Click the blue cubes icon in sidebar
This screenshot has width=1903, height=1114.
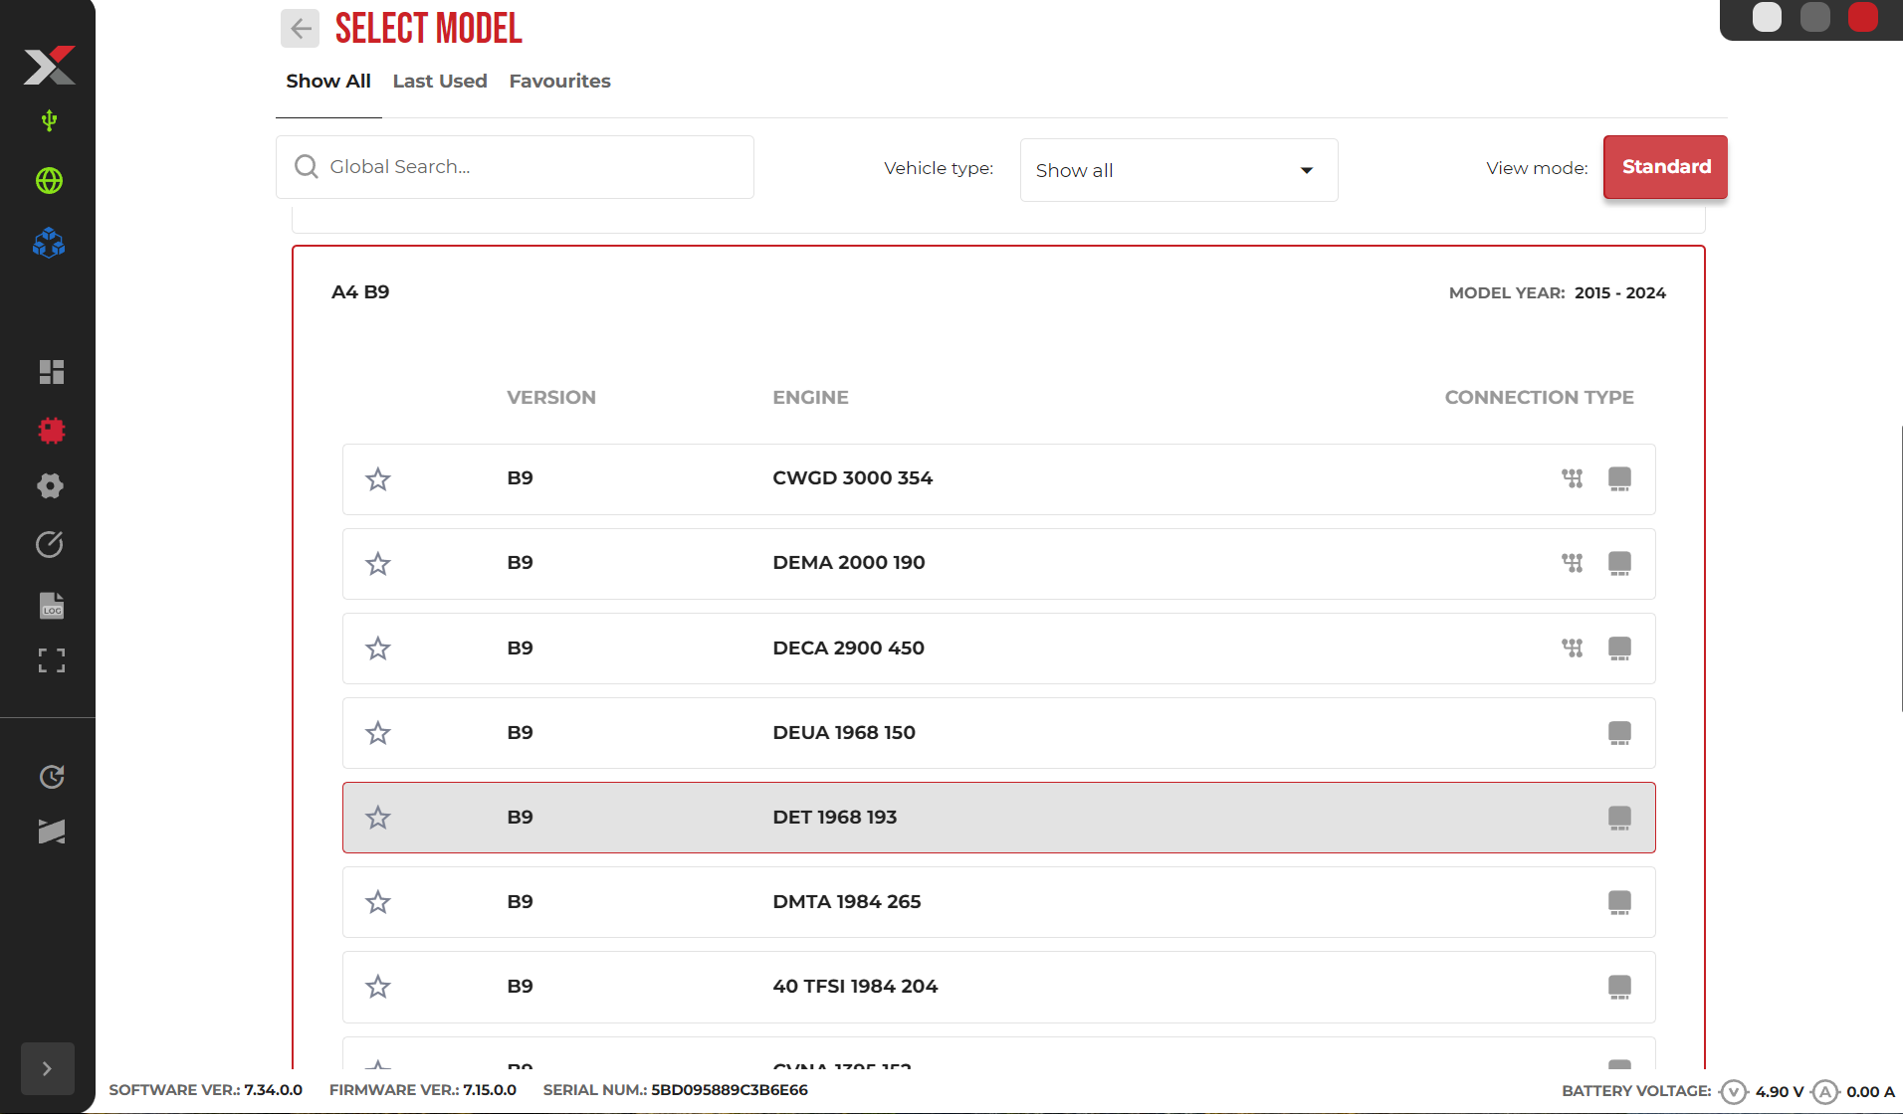tap(49, 243)
